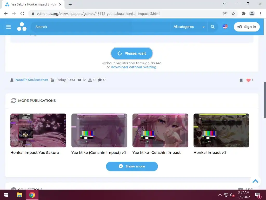Click the address bar URL
Viewport: 266px width, 200px height.
(x=98, y=14)
